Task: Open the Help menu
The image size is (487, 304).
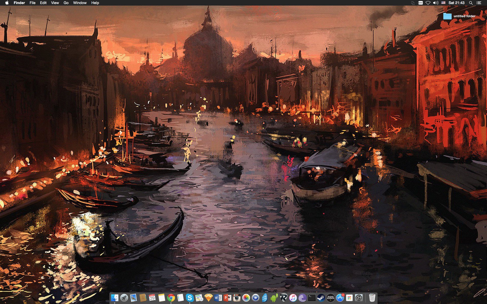Action: pyautogui.click(x=95, y=3)
